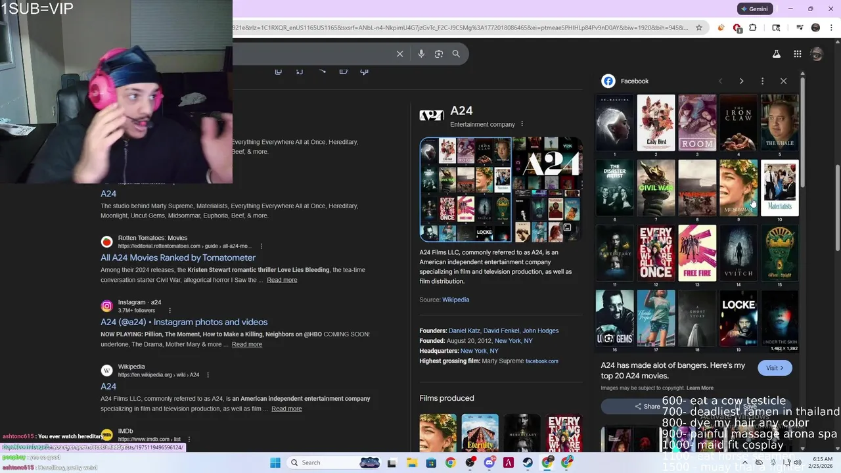Viewport: 841px width, 473px height.
Task: Click Wikipedia favicon icon
Action: [x=106, y=371]
